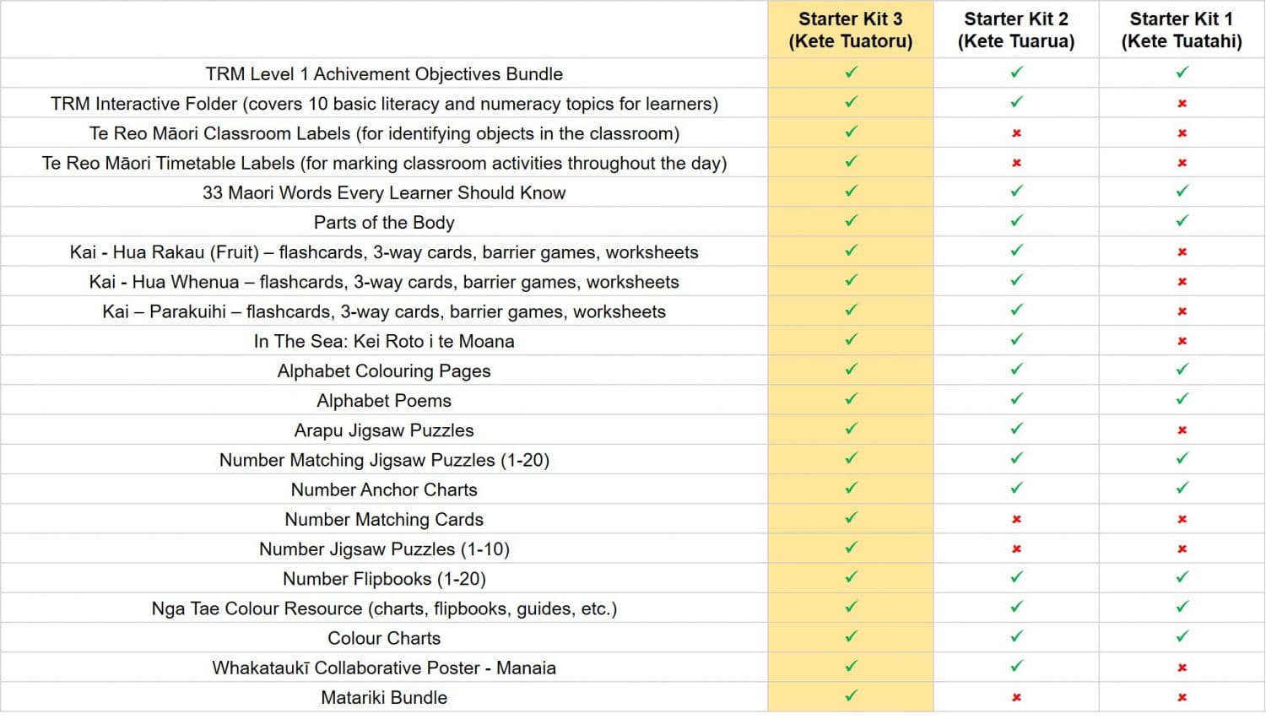Click the In The Sea: Kei Roto i te Moana label

pyautogui.click(x=384, y=341)
